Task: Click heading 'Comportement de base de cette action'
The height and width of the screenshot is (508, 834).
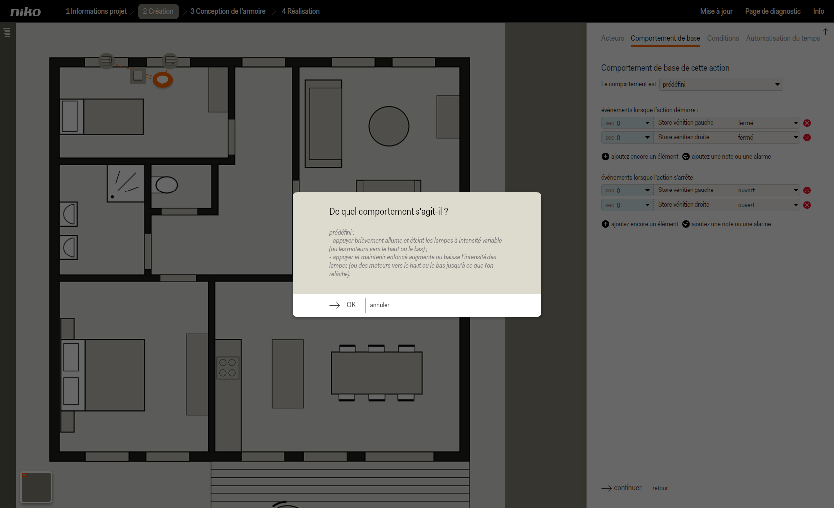Action: (665, 68)
